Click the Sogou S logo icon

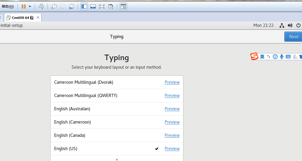[x=254, y=56]
